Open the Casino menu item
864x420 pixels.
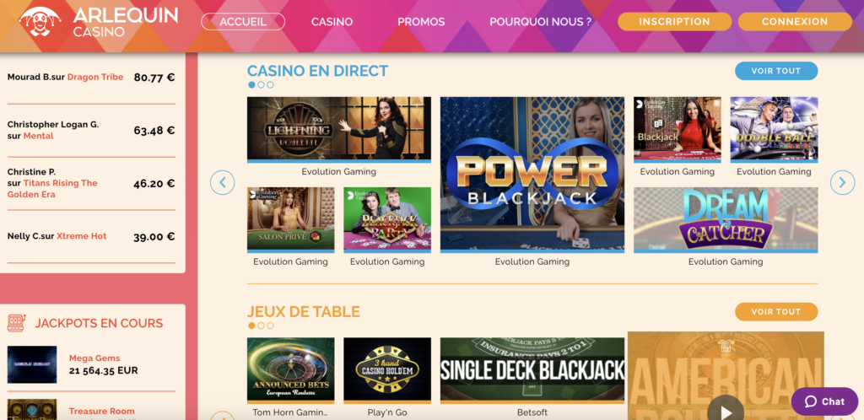tap(332, 22)
